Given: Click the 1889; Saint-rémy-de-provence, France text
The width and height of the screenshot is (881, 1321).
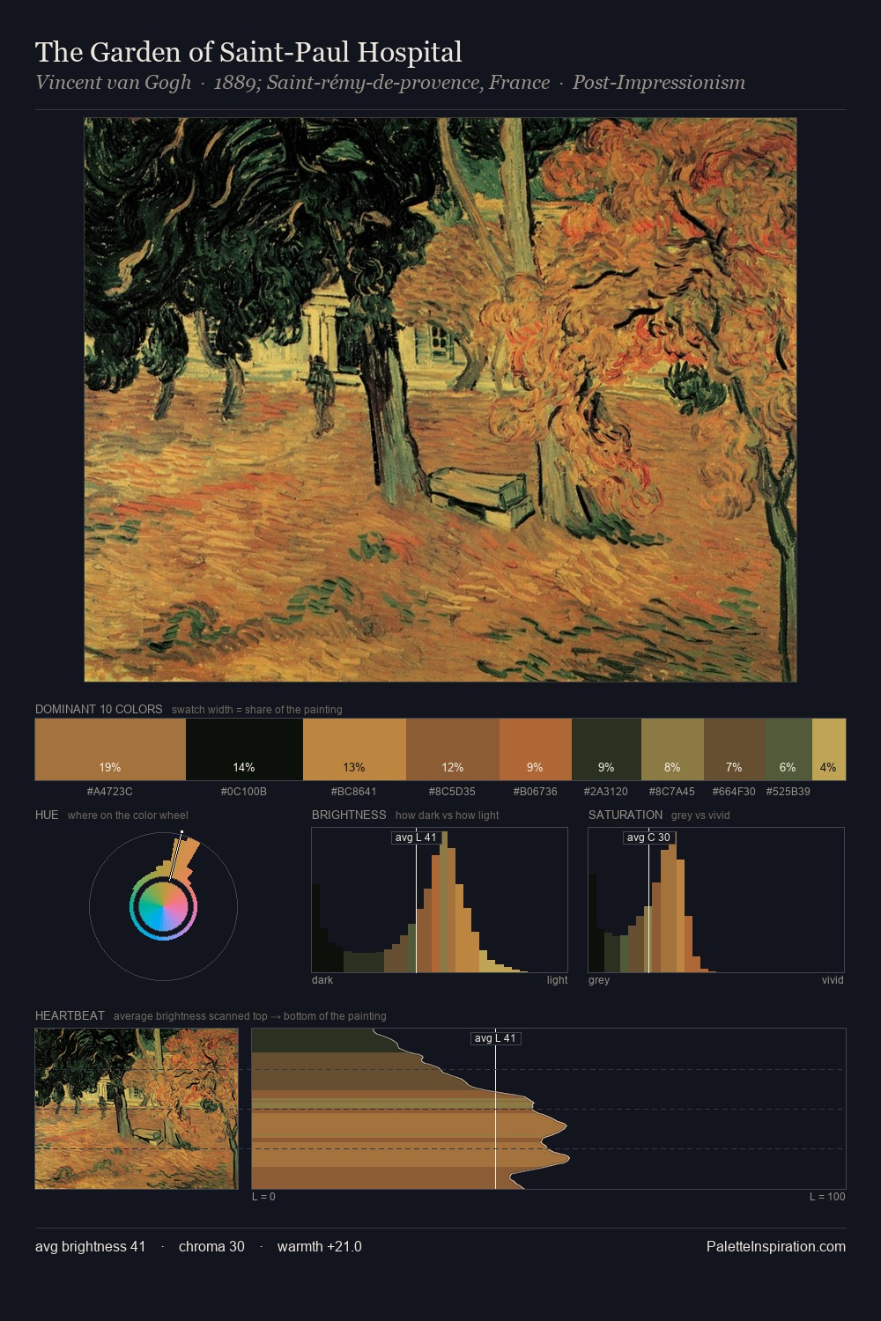Looking at the screenshot, I should tap(381, 83).
